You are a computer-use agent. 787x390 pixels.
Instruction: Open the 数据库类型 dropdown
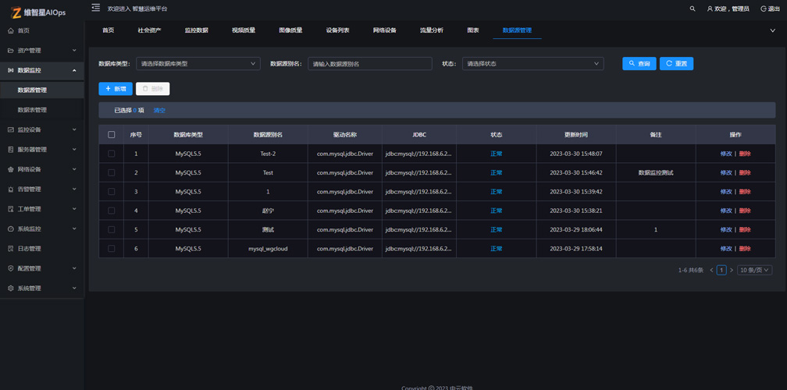tap(198, 64)
